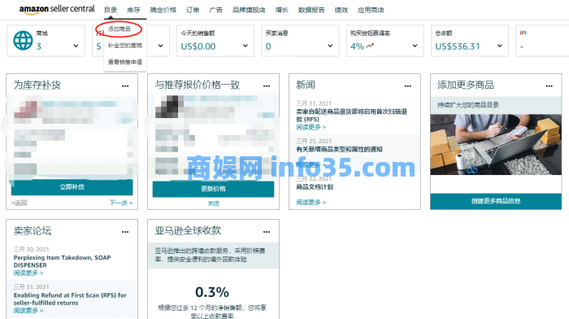Click the 商品文档计划 news headline
The width and height of the screenshot is (569, 319).
[x=315, y=186]
